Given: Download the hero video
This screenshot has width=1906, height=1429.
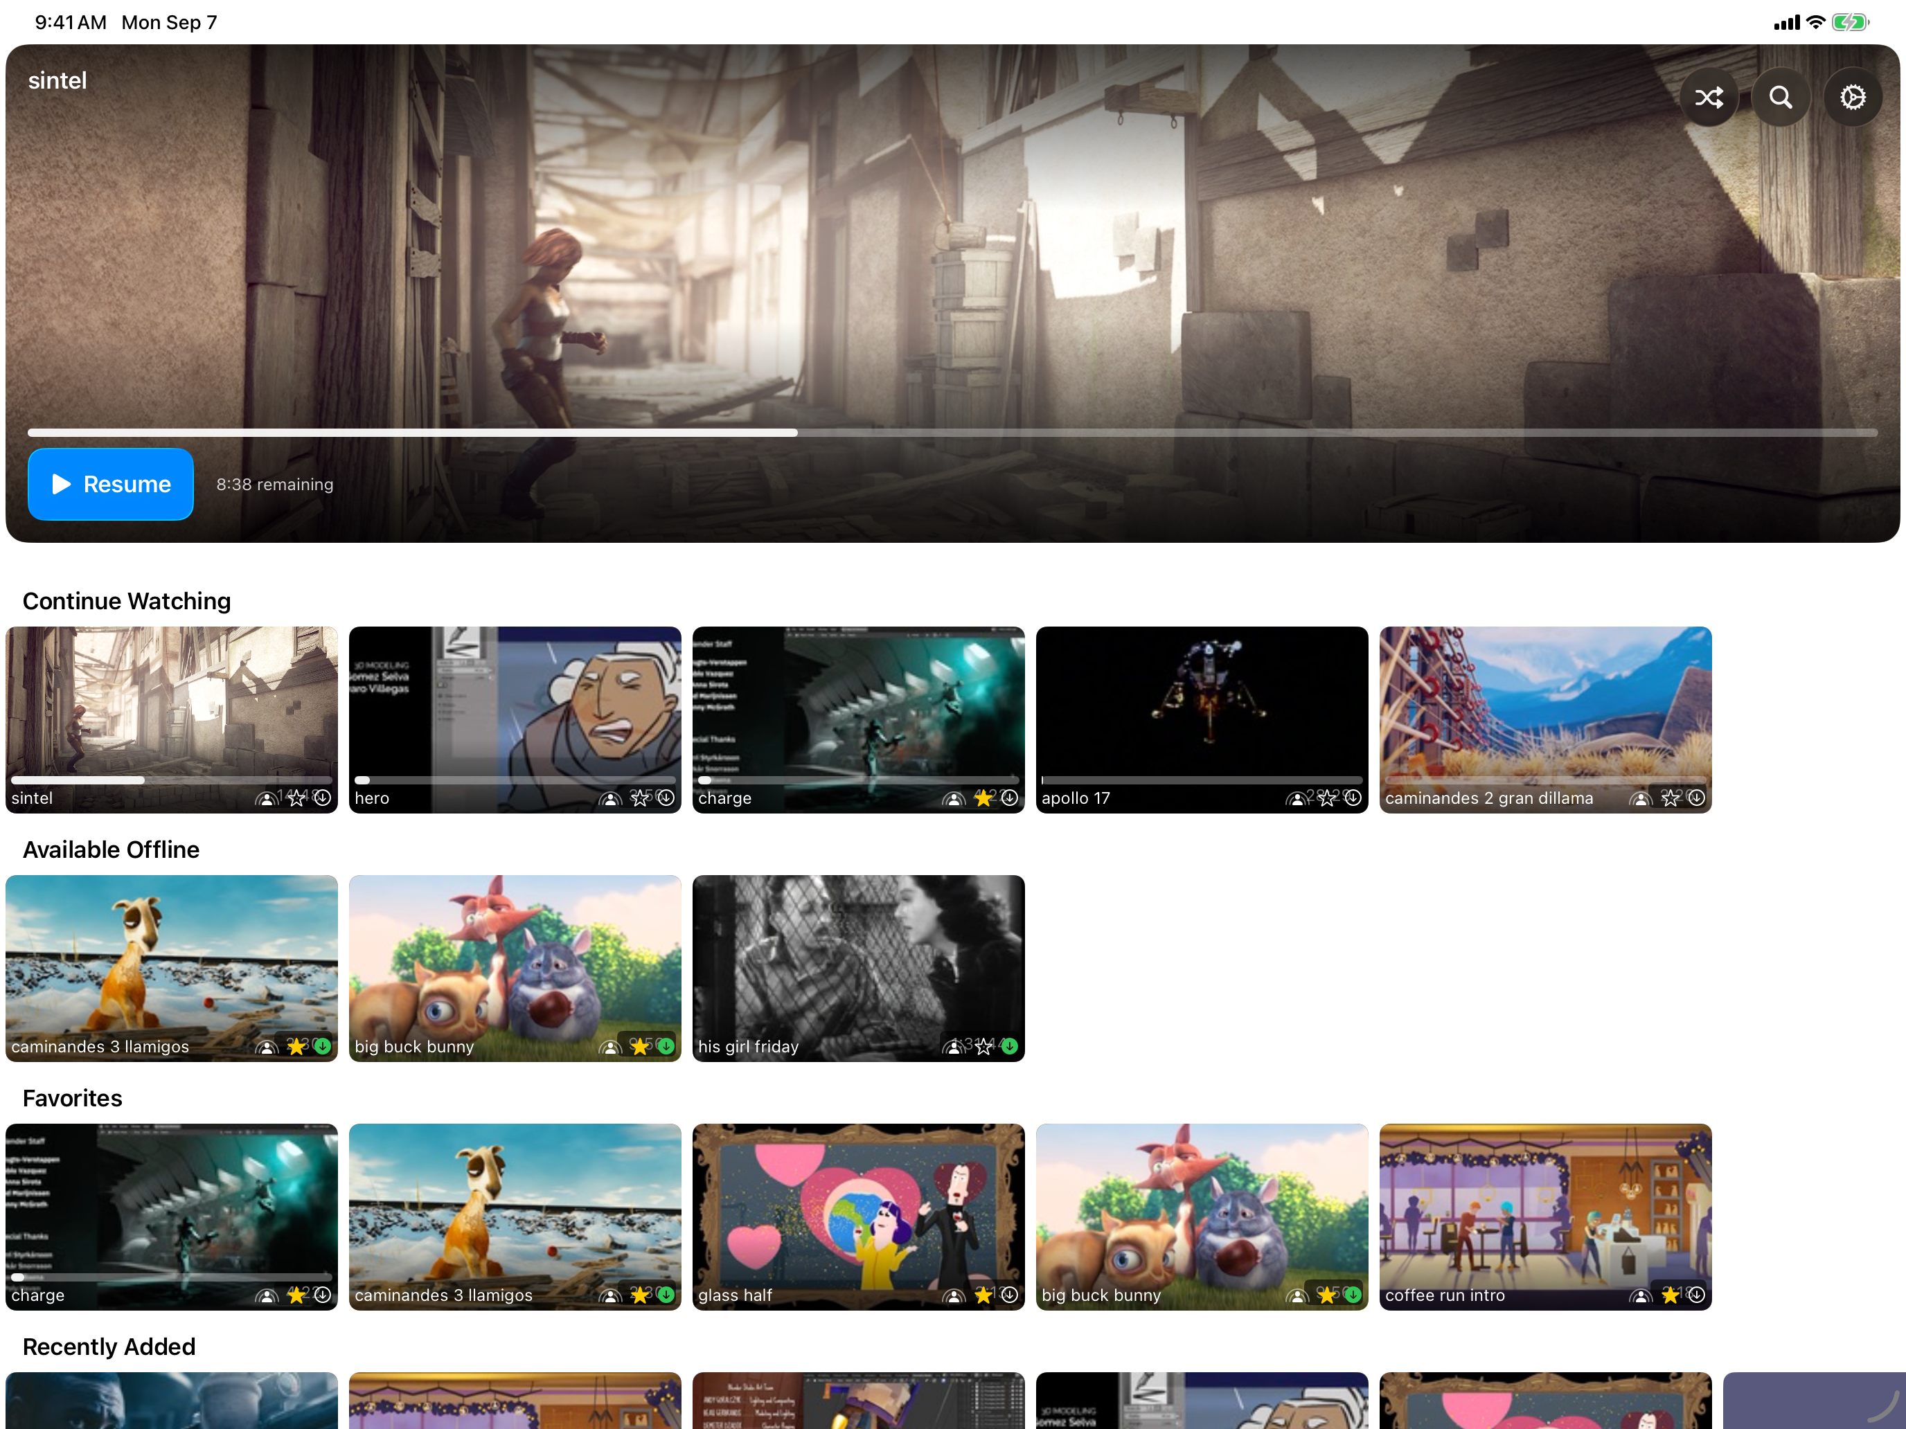Looking at the screenshot, I should click(x=666, y=798).
